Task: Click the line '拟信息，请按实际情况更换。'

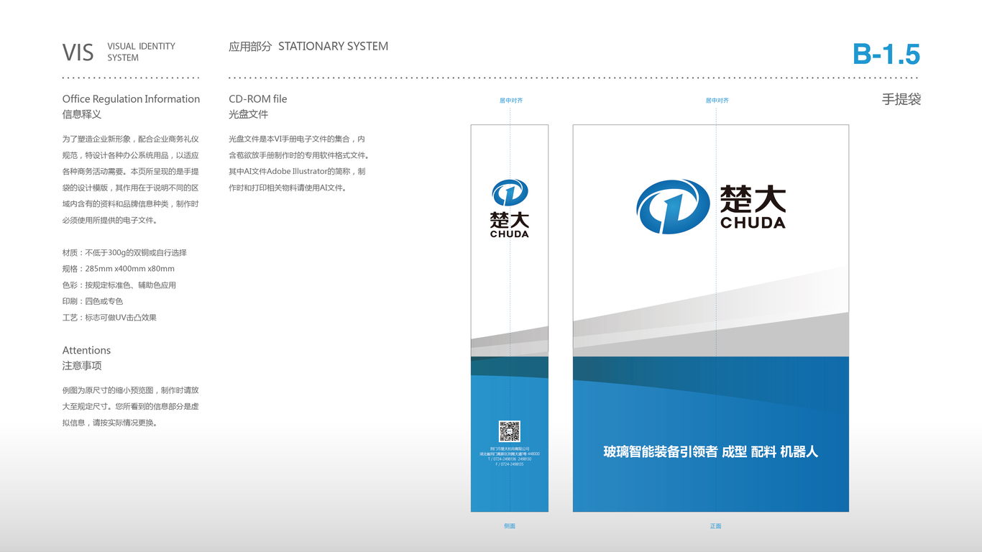Action: coord(110,423)
